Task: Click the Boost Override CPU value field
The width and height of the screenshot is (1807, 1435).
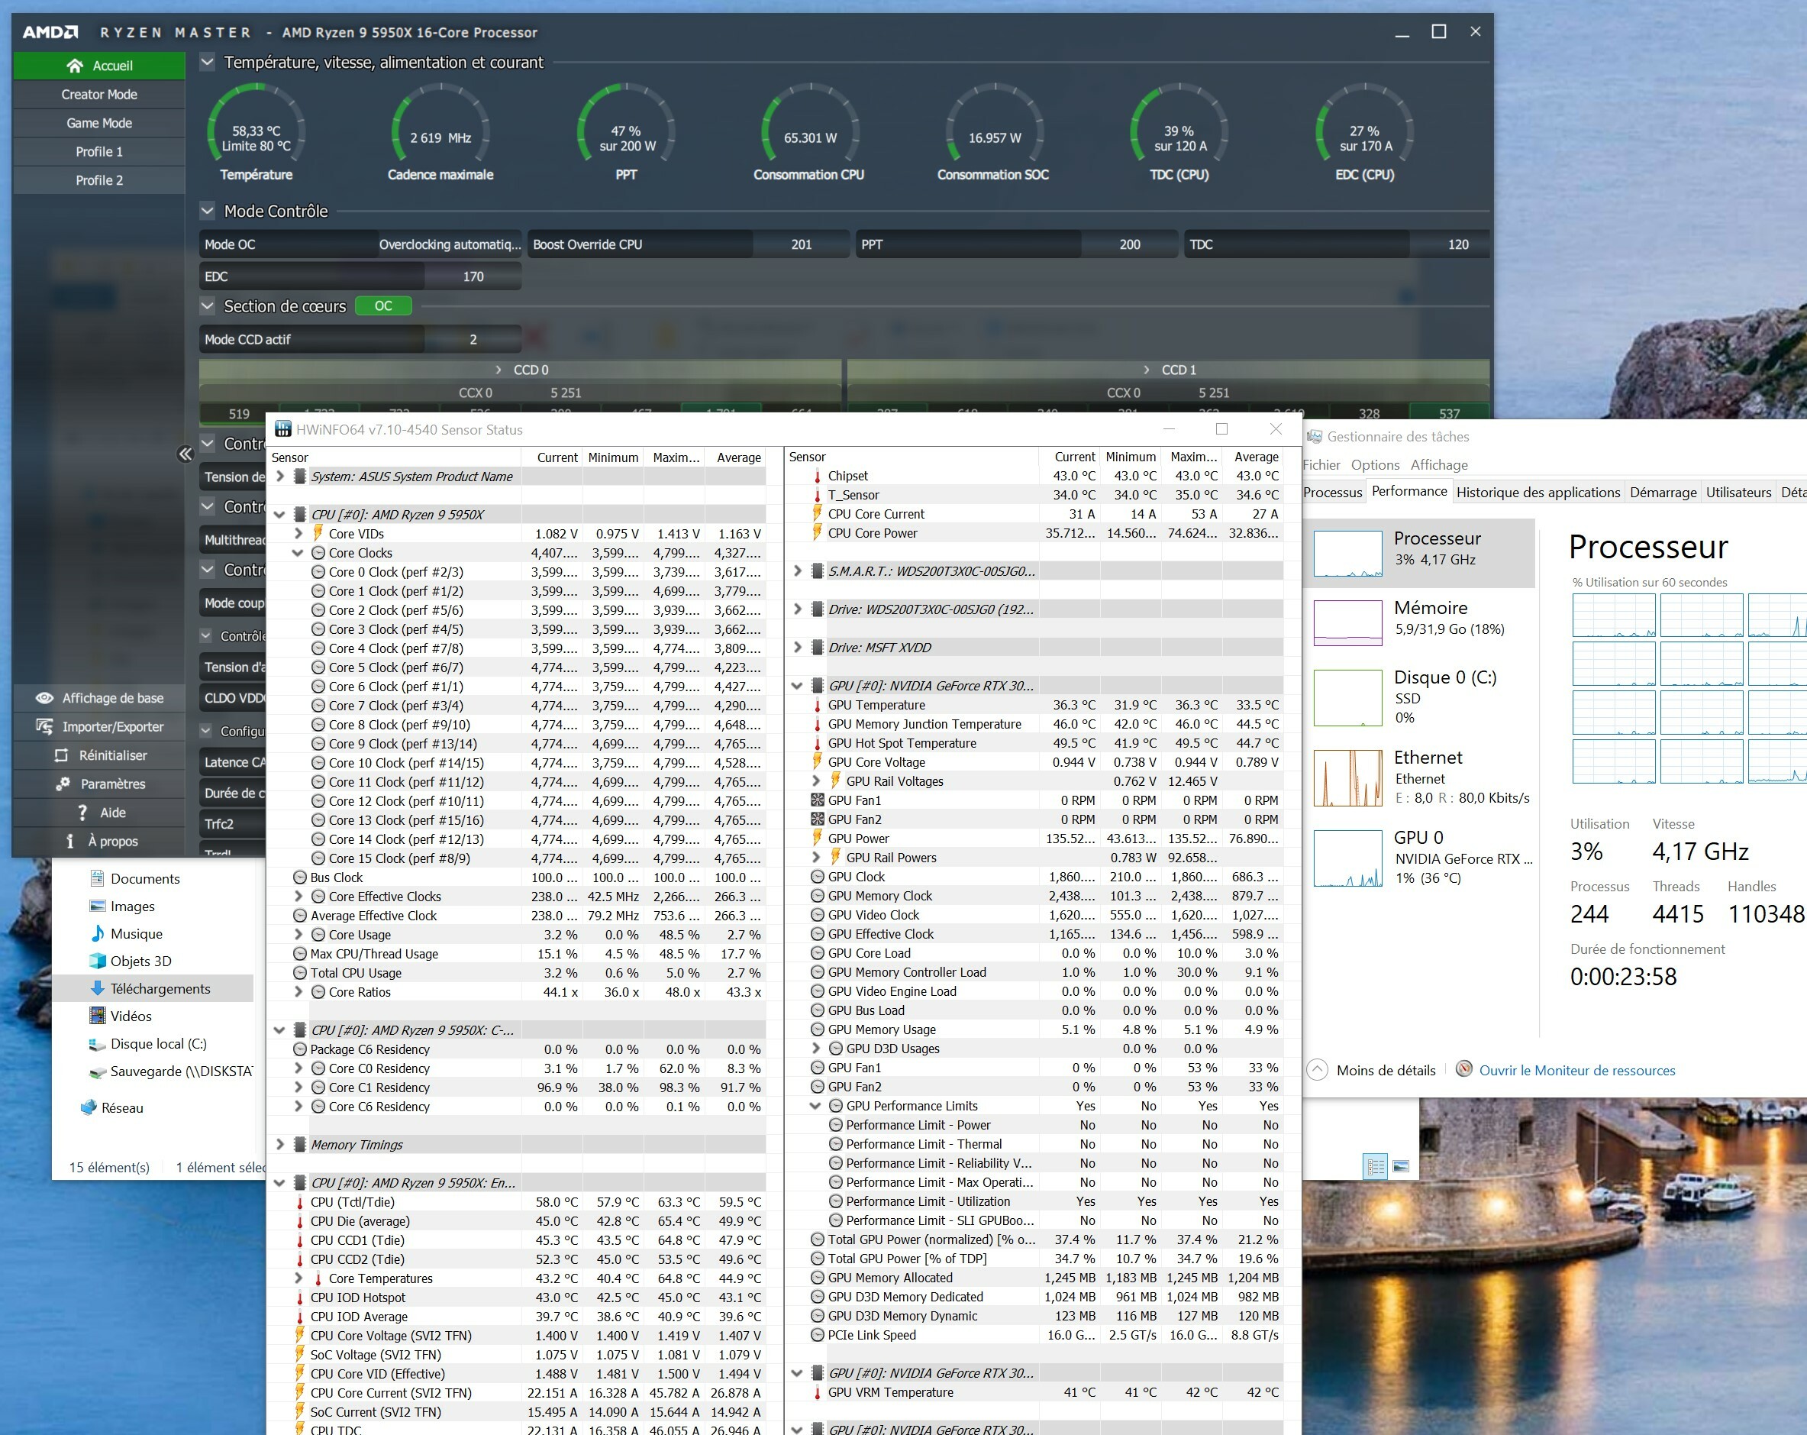Action: [x=802, y=244]
